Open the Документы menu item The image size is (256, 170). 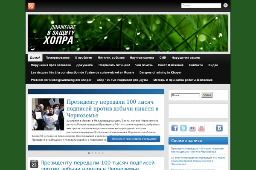tap(84, 65)
